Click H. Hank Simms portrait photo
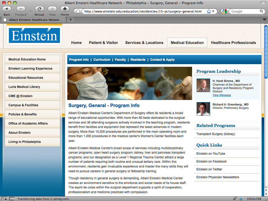This screenshot has height=201, width=268. click(203, 85)
